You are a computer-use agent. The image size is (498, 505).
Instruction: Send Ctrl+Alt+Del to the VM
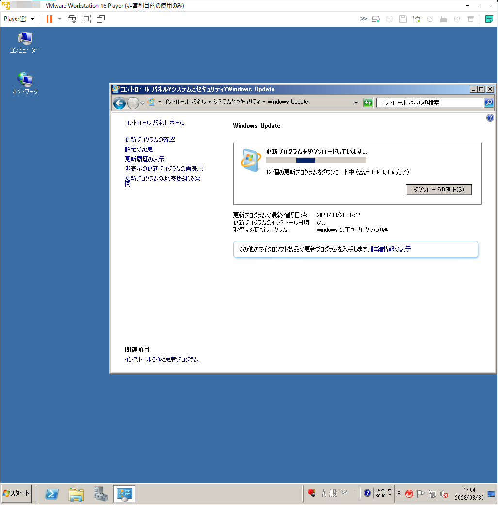click(72, 19)
